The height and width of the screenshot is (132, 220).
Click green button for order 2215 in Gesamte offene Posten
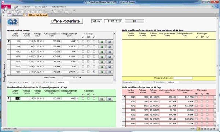pos(102,42)
